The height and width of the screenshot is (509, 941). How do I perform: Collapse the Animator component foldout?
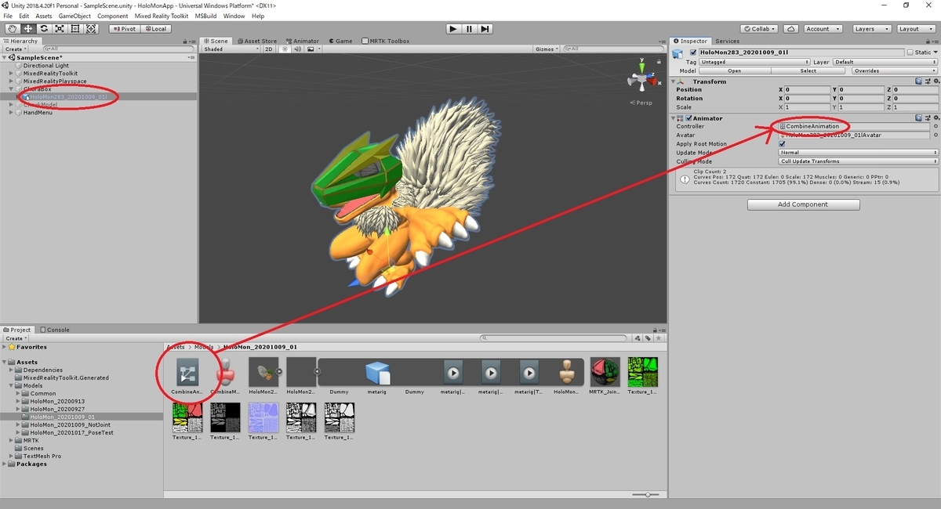[x=674, y=118]
